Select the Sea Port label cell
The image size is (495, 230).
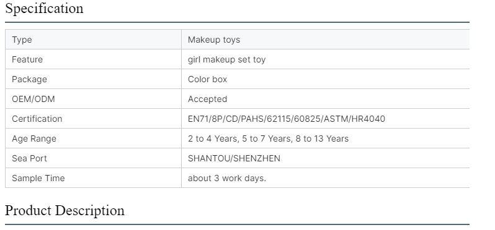[93, 158]
